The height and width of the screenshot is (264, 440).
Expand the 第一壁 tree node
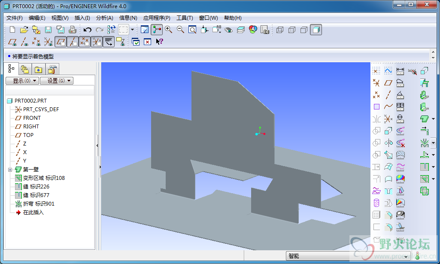tap(10, 170)
